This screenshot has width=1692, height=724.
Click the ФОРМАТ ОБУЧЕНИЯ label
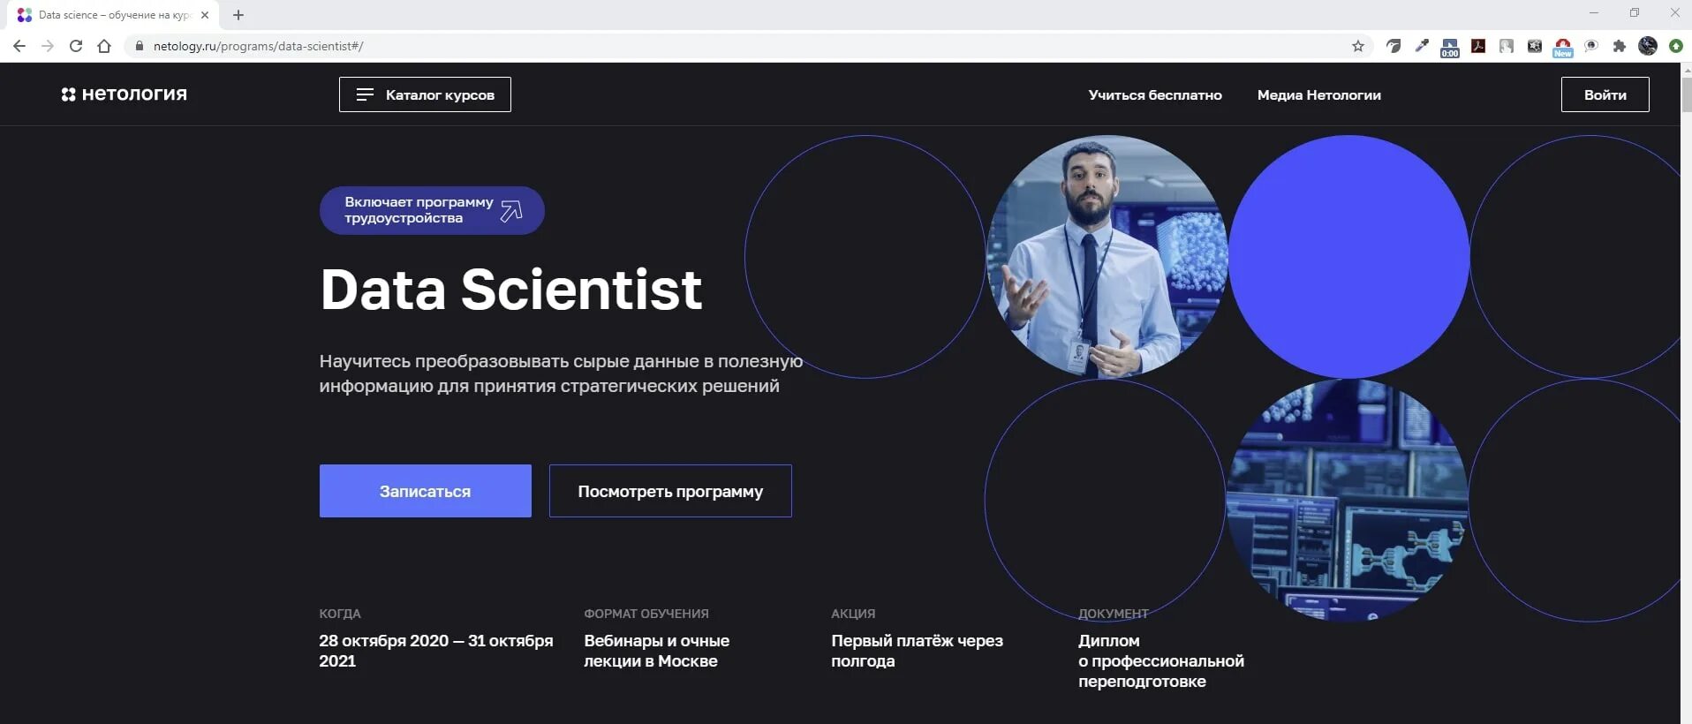click(646, 614)
